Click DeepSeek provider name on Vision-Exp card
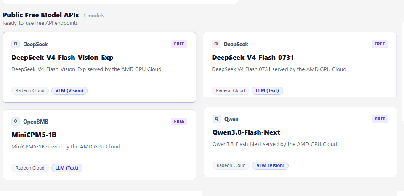 tap(35, 44)
